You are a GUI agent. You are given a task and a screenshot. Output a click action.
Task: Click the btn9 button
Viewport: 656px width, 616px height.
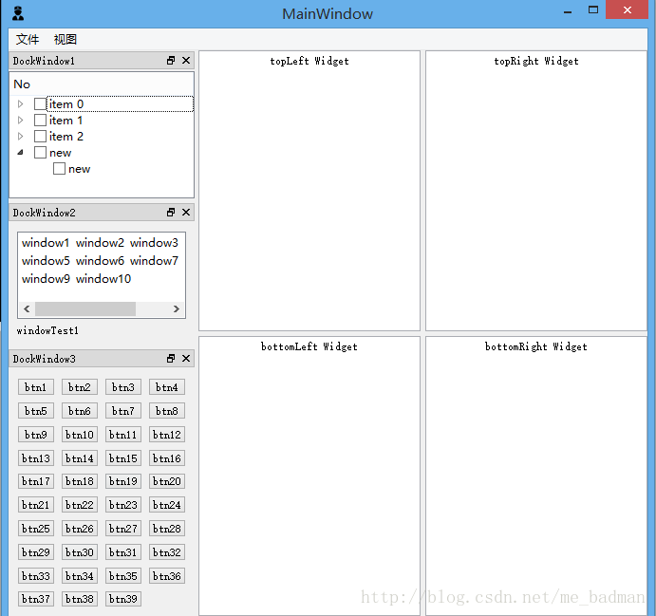point(35,435)
